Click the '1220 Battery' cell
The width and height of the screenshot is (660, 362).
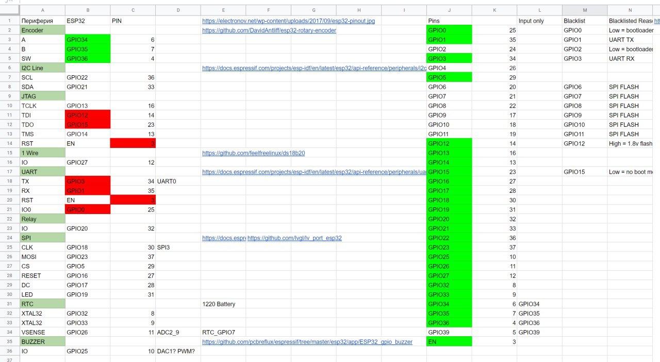point(223,304)
